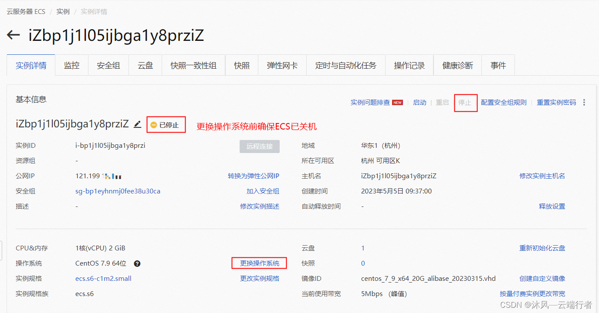Click the 1核(vCPU) 2 GiB value
Screen dimensions: 599x313
100,248
